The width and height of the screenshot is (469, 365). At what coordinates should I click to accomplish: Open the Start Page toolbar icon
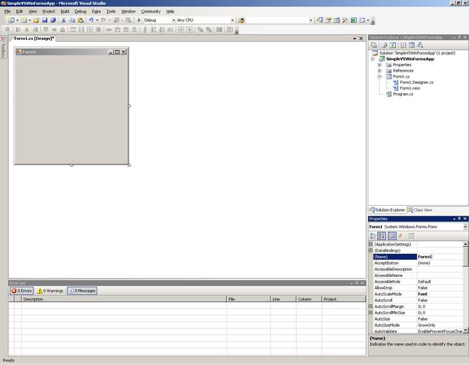[x=353, y=21]
